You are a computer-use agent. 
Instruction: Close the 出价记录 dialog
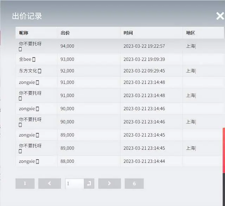pos(220,16)
